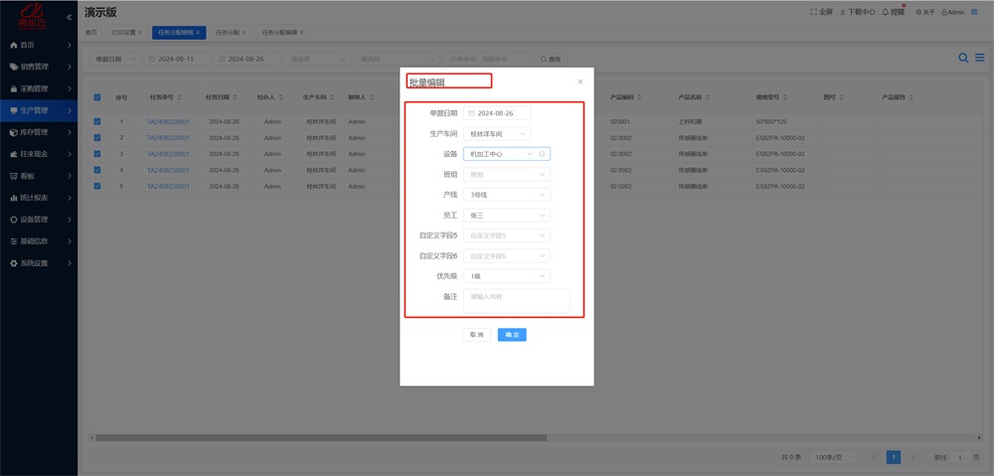
Task: Uncheck the checkbox for row 3
Action: pyautogui.click(x=97, y=154)
